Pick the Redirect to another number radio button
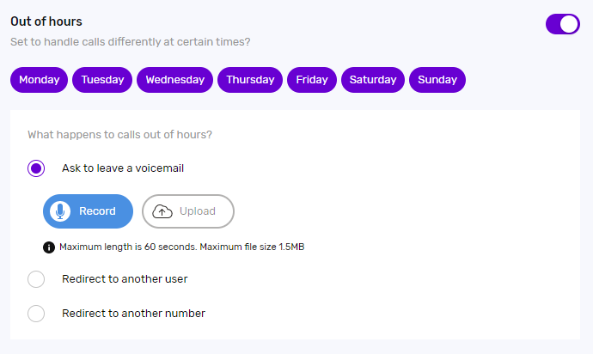 coord(36,314)
